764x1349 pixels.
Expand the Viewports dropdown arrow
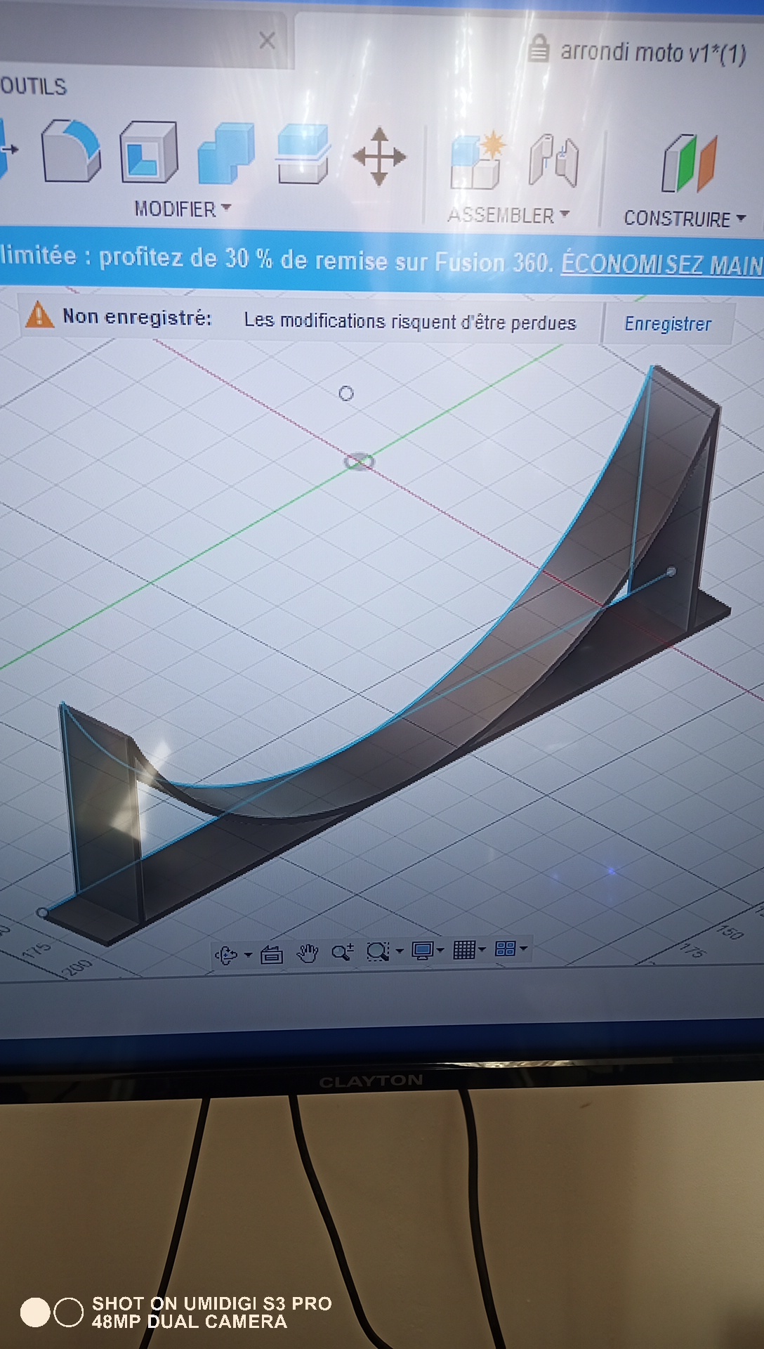523,949
